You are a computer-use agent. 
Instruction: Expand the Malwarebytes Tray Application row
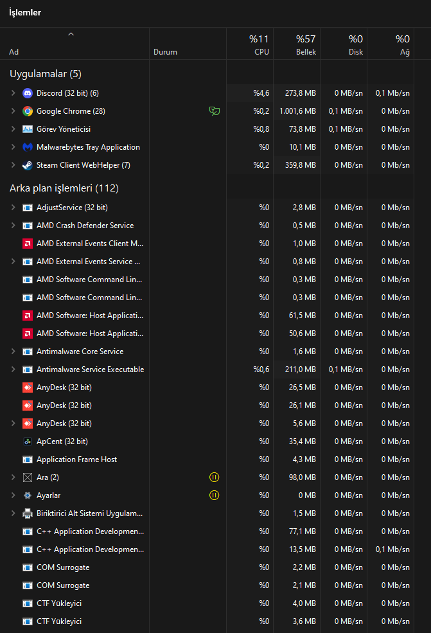(13, 147)
